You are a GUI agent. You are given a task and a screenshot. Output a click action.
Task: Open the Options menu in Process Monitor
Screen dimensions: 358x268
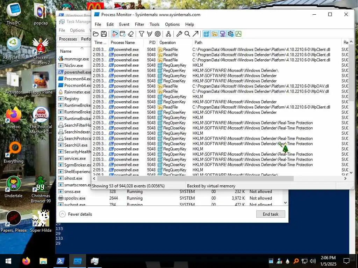172,24
